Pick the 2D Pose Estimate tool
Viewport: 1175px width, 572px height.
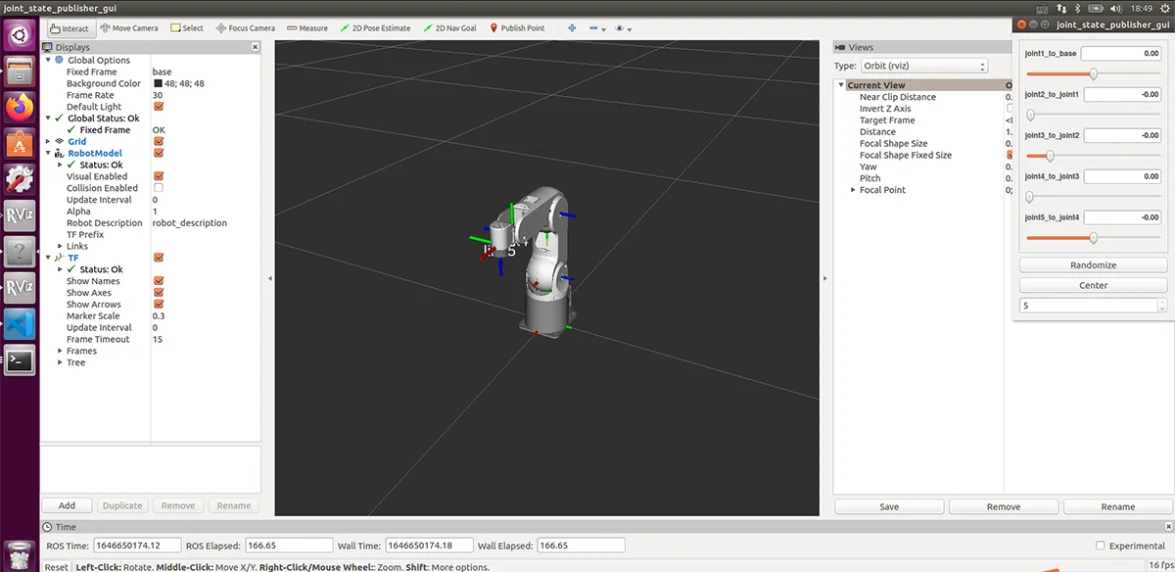[375, 28]
